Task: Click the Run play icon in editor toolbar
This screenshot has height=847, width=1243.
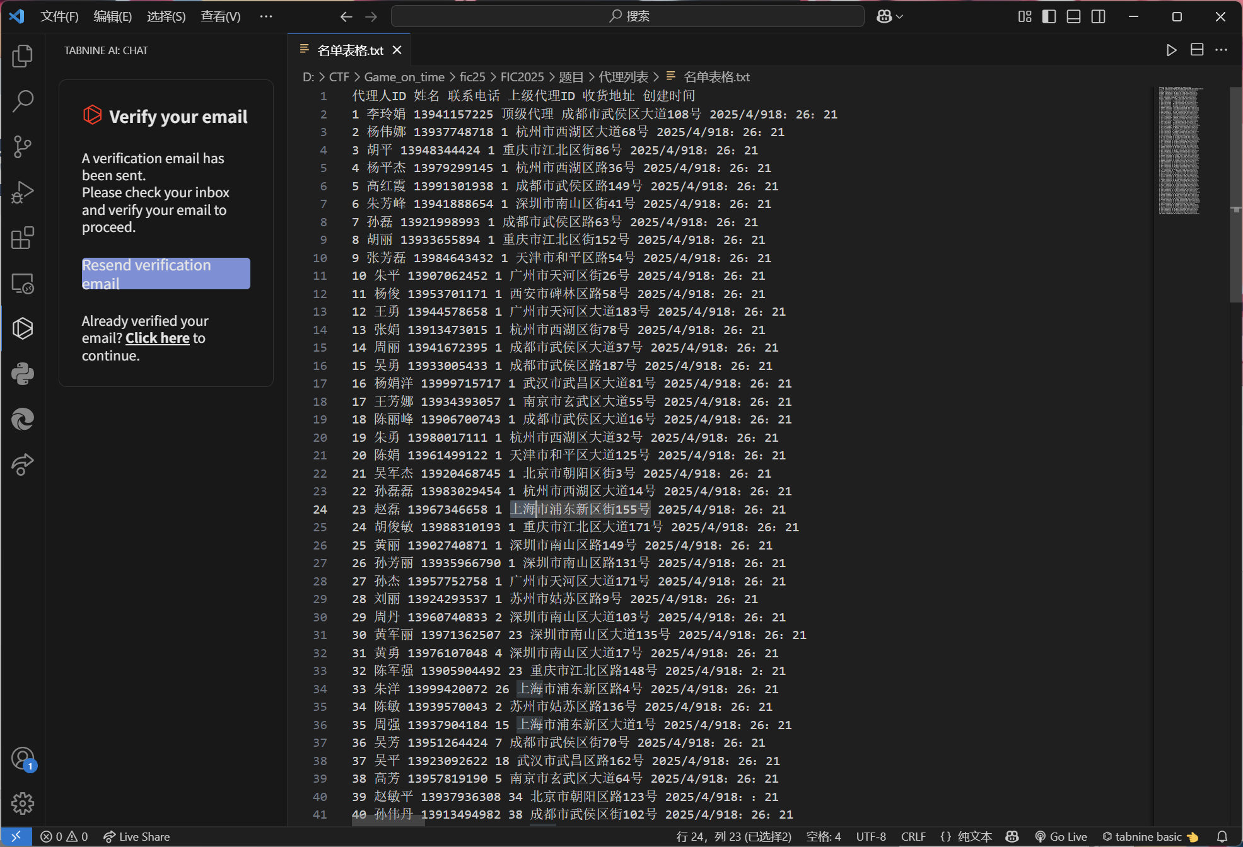Action: [x=1171, y=50]
